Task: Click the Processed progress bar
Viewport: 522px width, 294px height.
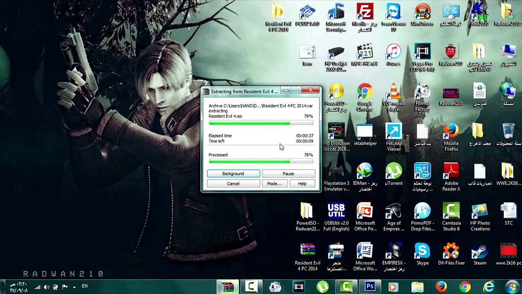Action: [261, 162]
